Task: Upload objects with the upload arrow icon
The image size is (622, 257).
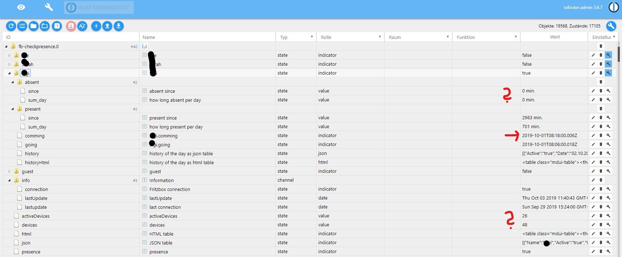Action: [x=107, y=26]
